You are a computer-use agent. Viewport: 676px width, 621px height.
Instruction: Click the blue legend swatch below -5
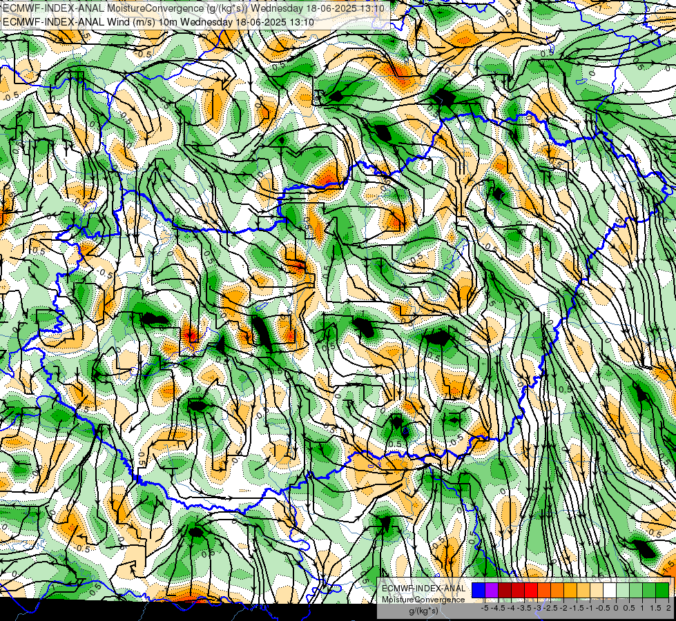click(479, 590)
